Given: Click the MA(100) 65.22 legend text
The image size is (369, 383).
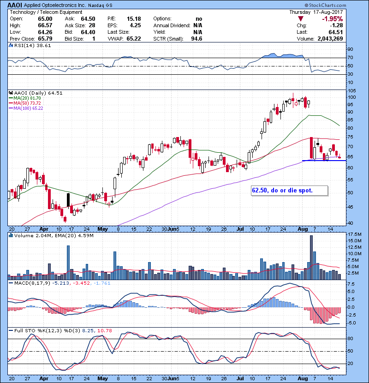Looking at the screenshot, I should (x=28, y=108).
